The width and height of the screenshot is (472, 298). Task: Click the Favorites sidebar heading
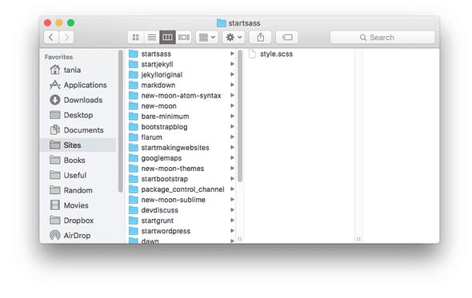pos(58,57)
